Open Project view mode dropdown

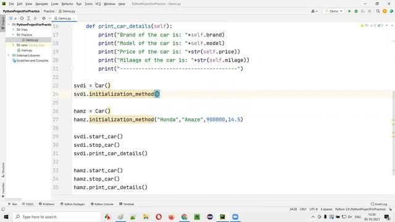click(x=12, y=18)
